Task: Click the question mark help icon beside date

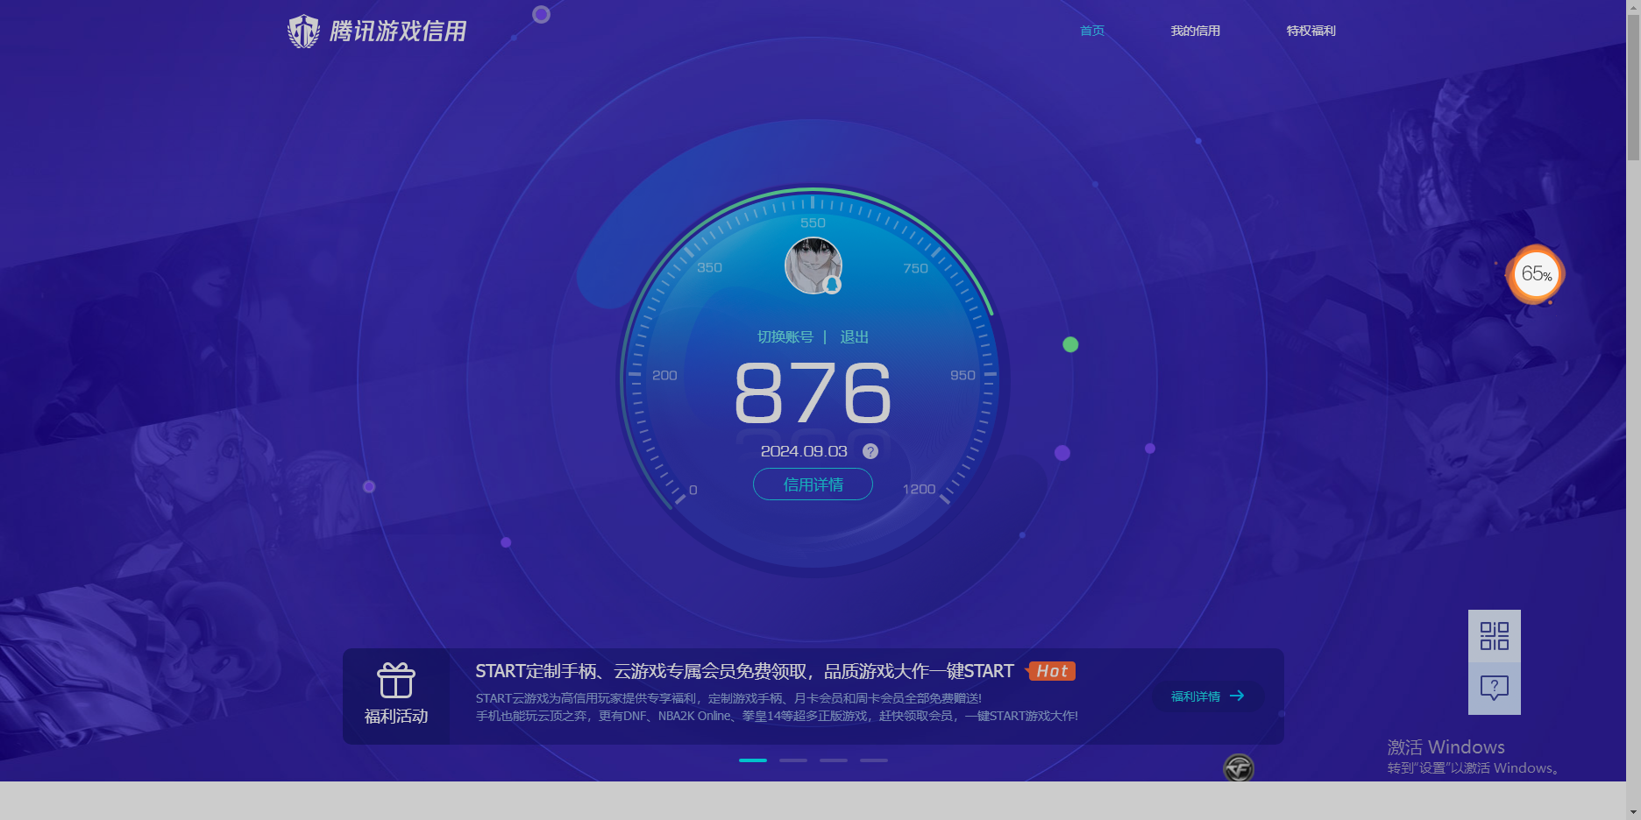Action: pos(870,451)
